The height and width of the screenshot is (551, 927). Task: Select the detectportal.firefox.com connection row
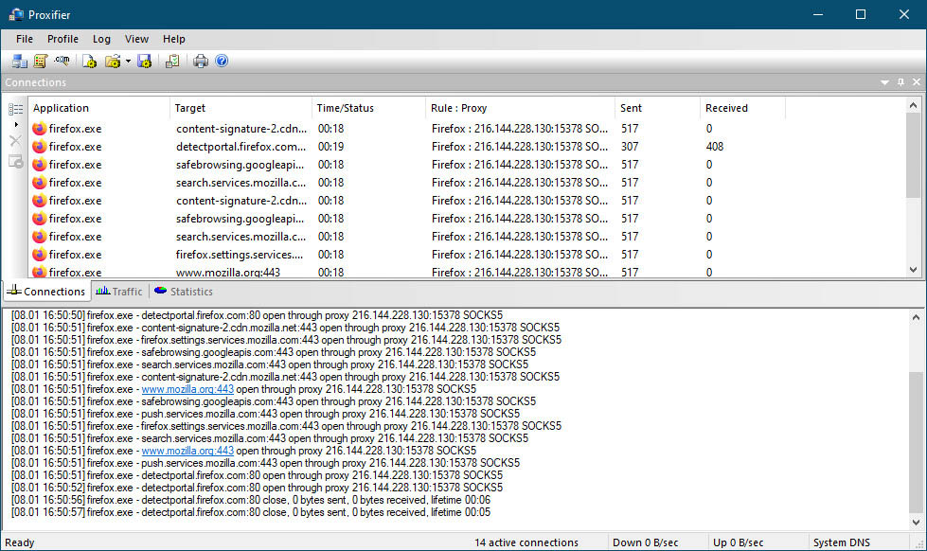[x=467, y=147]
